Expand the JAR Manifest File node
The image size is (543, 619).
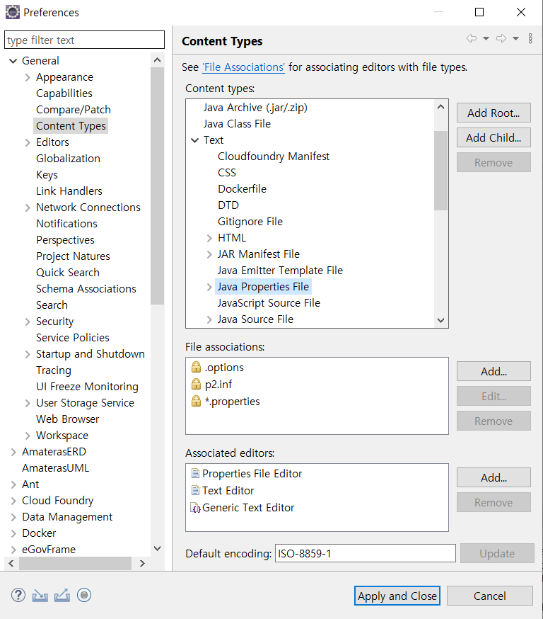[x=209, y=255]
